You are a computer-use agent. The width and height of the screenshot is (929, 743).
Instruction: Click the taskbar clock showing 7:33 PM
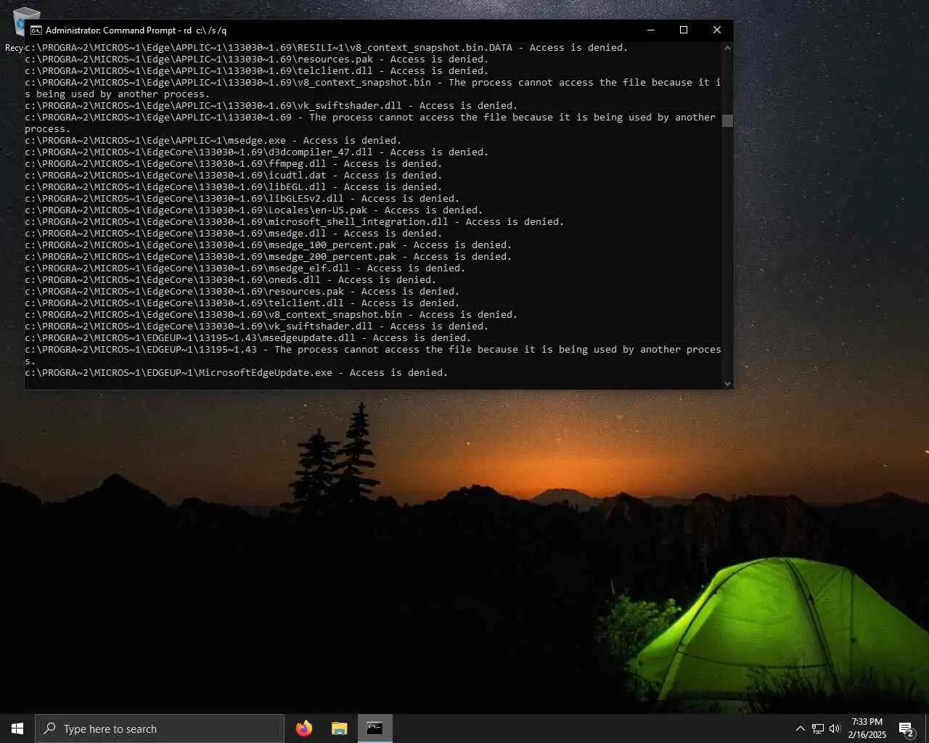coord(867,728)
